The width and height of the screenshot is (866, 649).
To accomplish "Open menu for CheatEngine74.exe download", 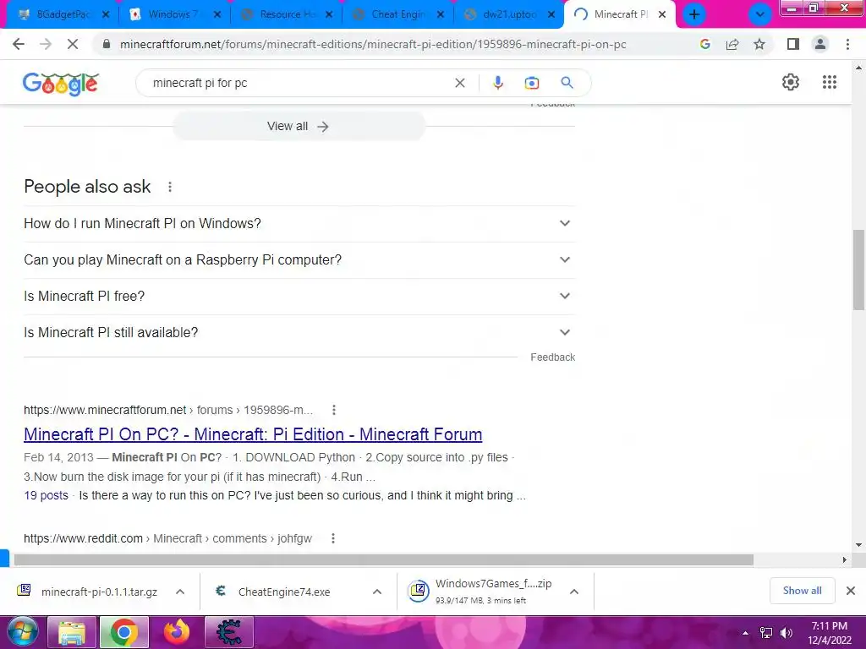I will click(x=377, y=592).
